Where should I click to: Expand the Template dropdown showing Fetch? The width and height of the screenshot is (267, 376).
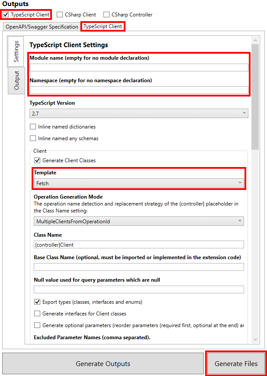click(x=138, y=183)
